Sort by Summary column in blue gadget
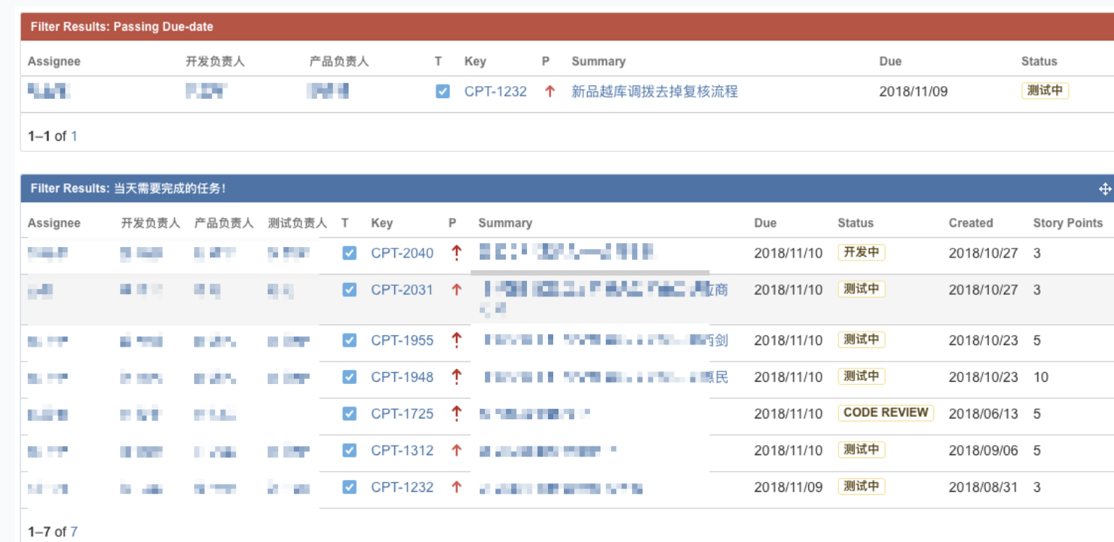The image size is (1114, 542). pos(505,223)
